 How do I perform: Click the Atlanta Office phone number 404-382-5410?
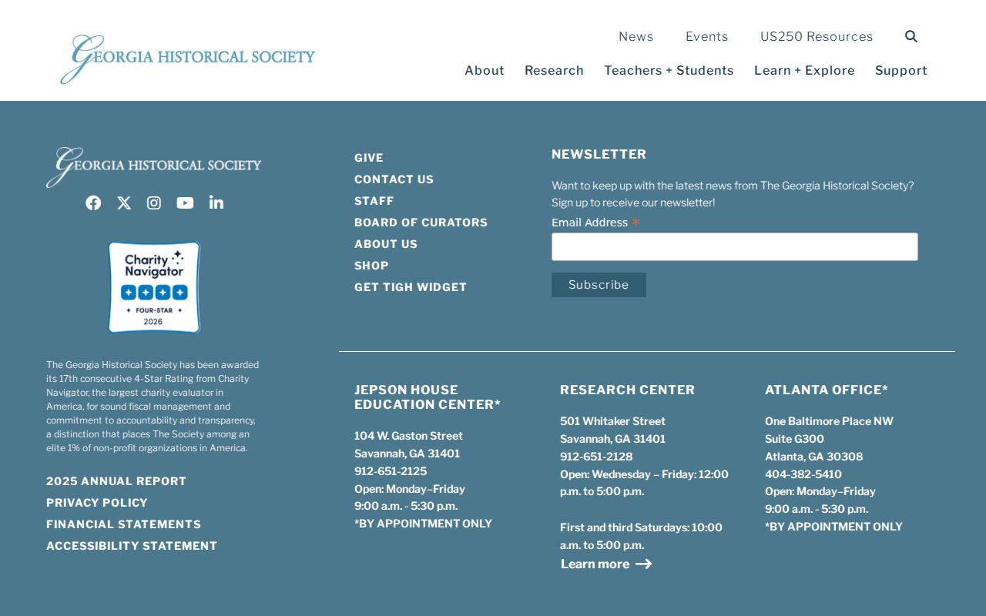click(x=803, y=474)
